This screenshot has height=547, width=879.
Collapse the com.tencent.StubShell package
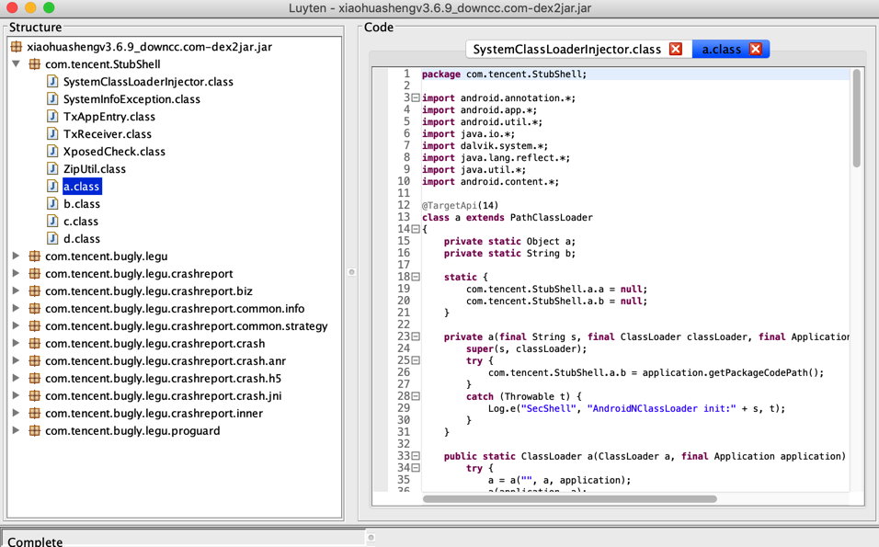pos(17,63)
